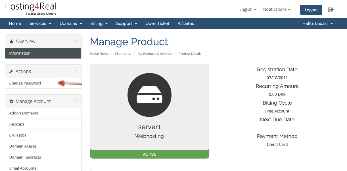This screenshot has width=347, height=171.
Task: Open the English language dropdown
Action: (x=248, y=10)
